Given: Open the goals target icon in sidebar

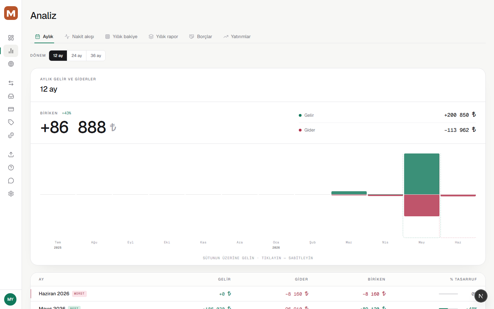Looking at the screenshot, I should pos(11,64).
